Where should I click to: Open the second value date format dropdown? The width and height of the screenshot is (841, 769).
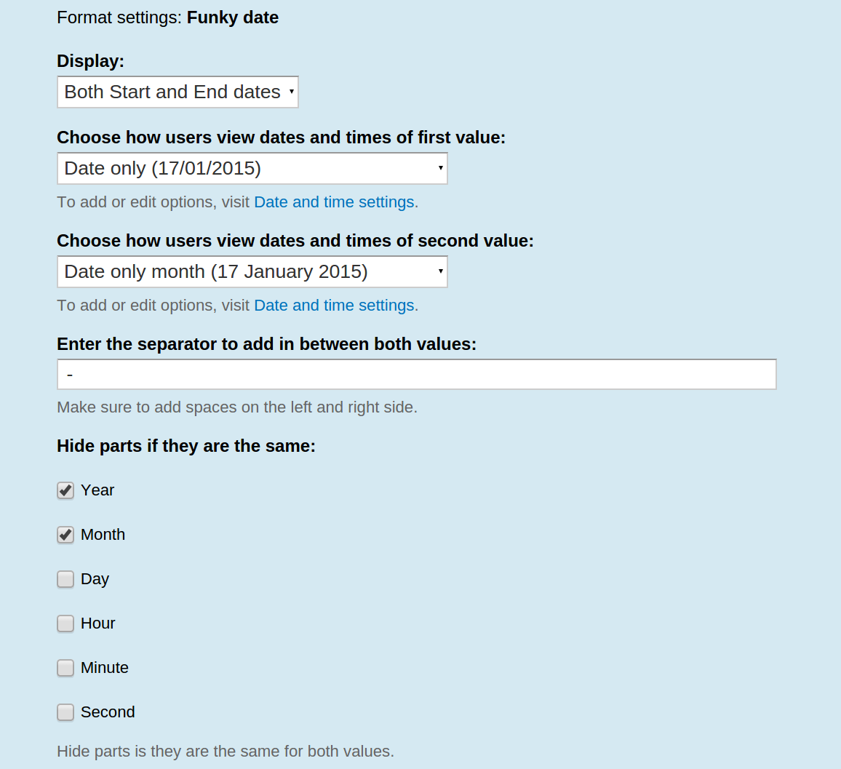pos(252,272)
